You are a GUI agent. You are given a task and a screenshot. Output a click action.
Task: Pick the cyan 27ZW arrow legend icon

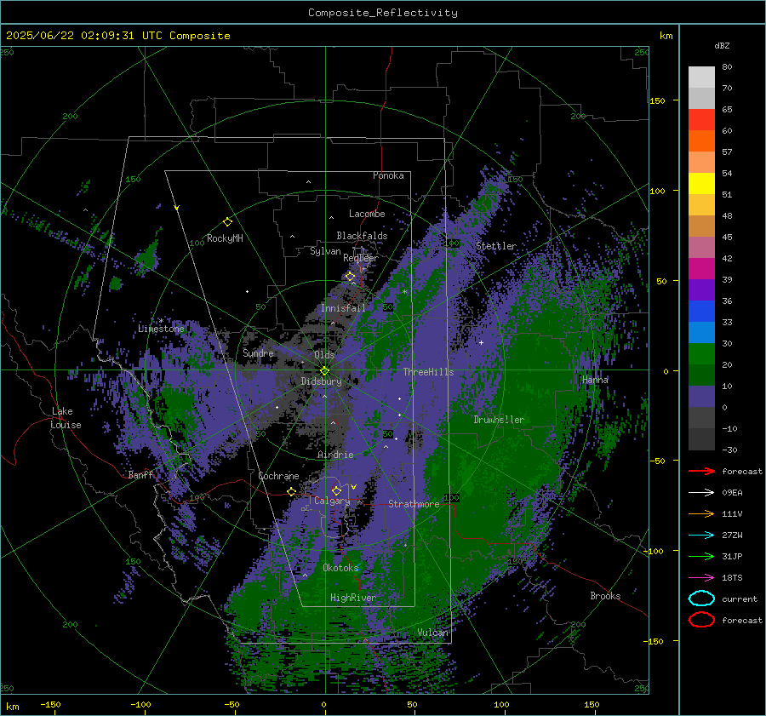click(x=701, y=536)
